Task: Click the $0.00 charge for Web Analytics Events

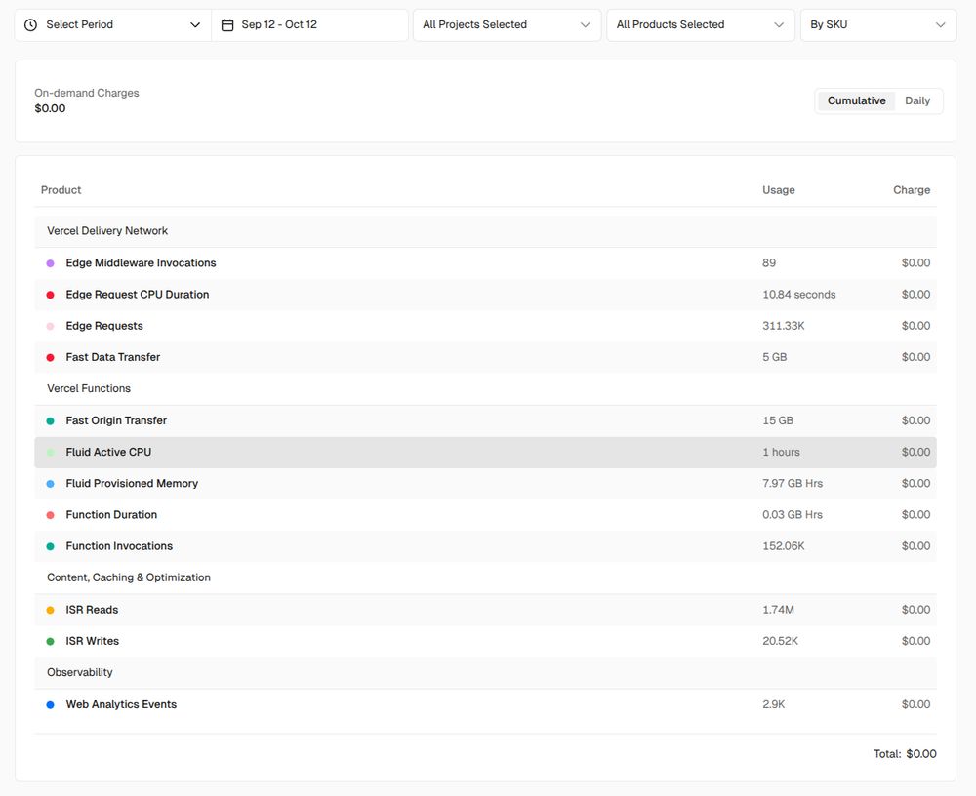Action: point(915,704)
